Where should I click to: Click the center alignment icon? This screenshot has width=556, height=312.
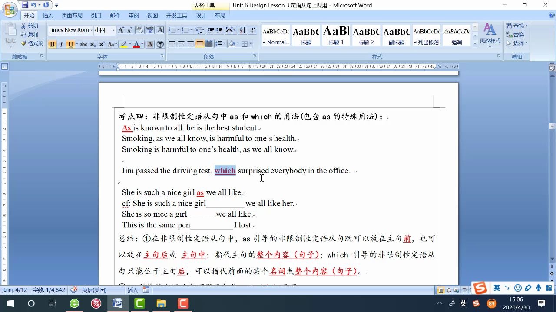[181, 44]
